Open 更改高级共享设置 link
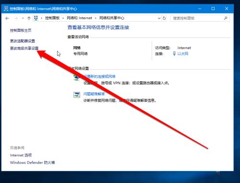The image size is (240, 183). pos(24,48)
